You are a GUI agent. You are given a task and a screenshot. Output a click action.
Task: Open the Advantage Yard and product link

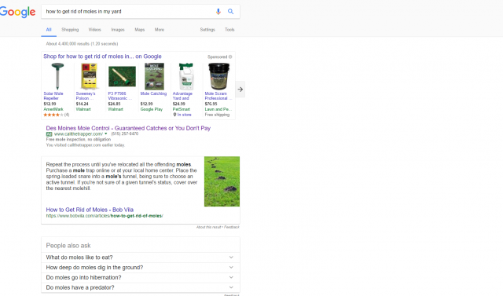pyautogui.click(x=182, y=96)
